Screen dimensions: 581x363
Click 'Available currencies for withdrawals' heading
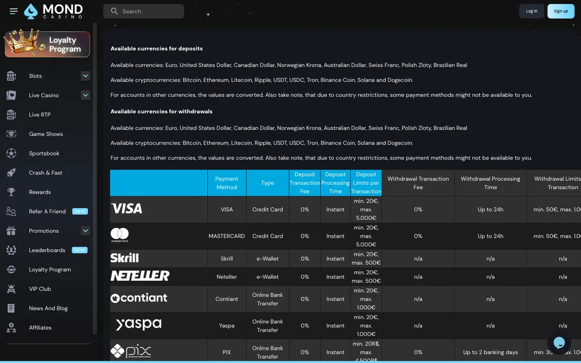tap(161, 111)
